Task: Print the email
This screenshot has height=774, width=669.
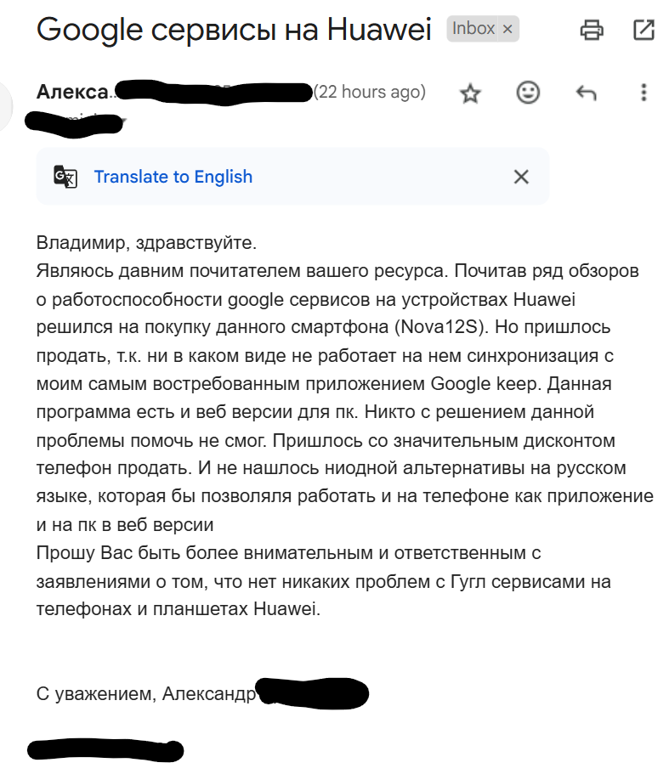Action: click(x=592, y=28)
